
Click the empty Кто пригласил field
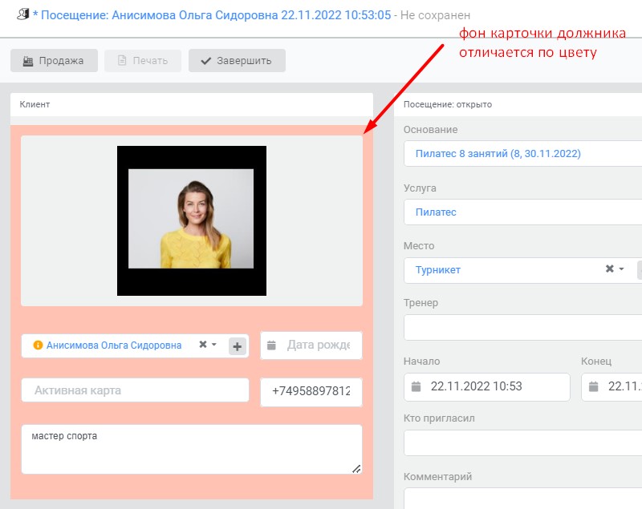[523, 442]
